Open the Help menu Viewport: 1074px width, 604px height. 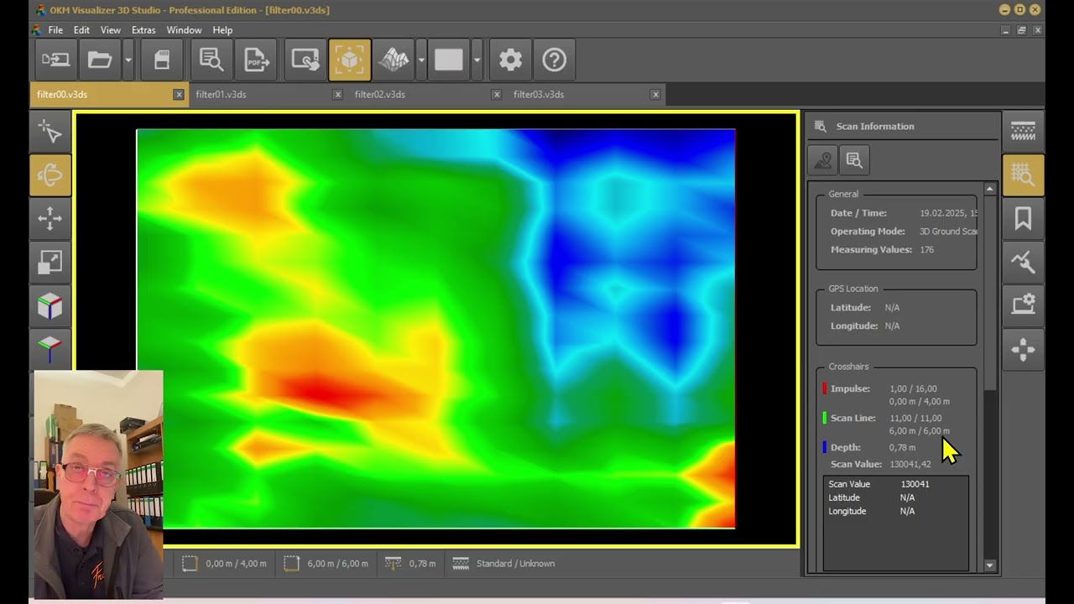click(222, 29)
